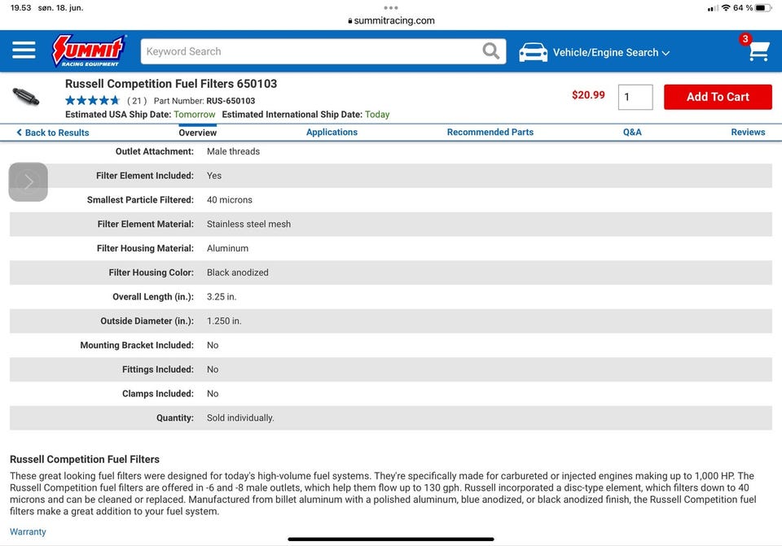Open the fuel filter product thumbnail
The height and width of the screenshot is (546, 782).
(25, 96)
